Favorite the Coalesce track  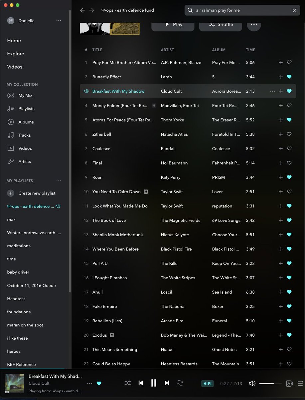pyautogui.click(x=289, y=149)
